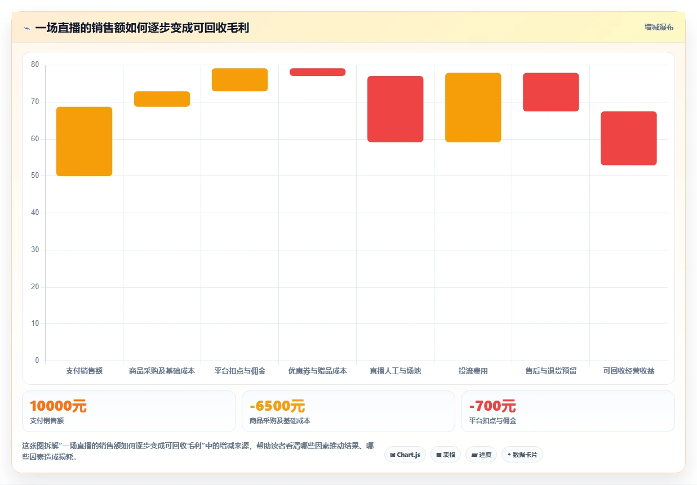Open the -6500元 商品采购及基础成本 data card

pyautogui.click(x=348, y=411)
